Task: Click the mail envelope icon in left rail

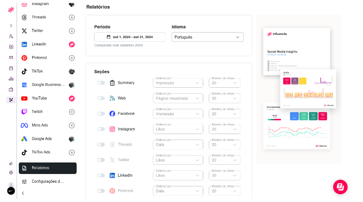Action: coord(11,57)
